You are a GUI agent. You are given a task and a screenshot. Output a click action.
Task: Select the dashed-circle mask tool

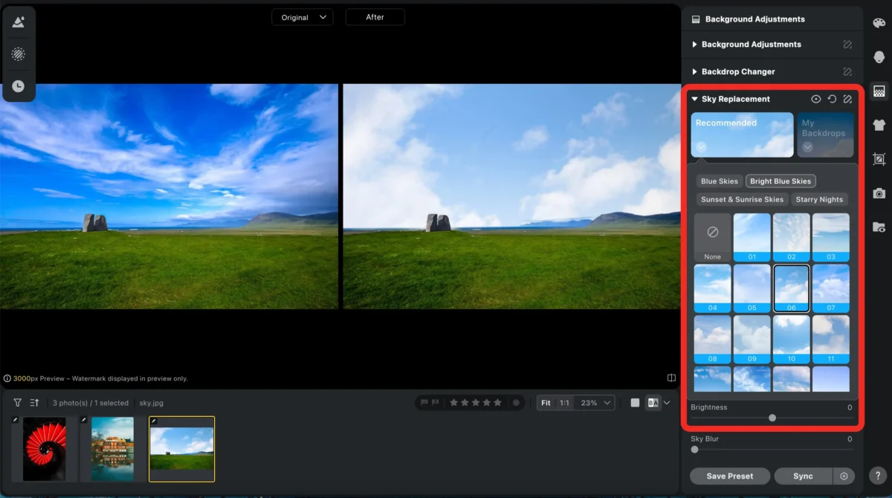19,54
